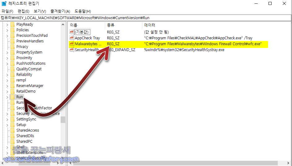Sort values by 이름 column header

tap(86, 25)
